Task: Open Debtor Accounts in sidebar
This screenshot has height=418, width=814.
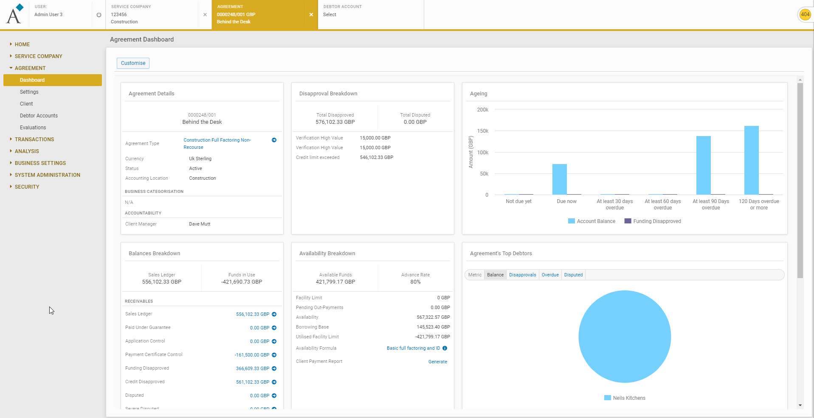Action: (39, 116)
